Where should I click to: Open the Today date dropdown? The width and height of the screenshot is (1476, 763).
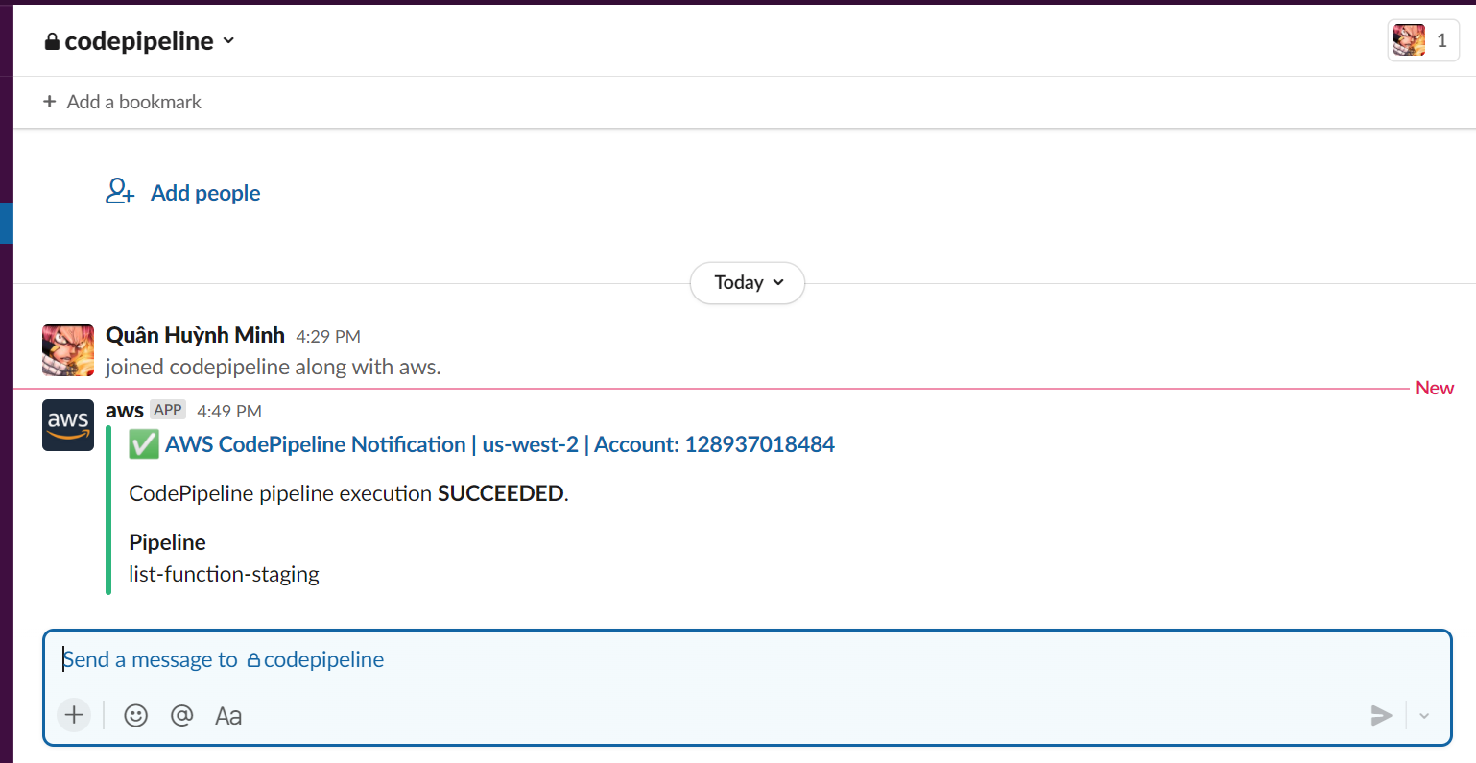point(747,283)
